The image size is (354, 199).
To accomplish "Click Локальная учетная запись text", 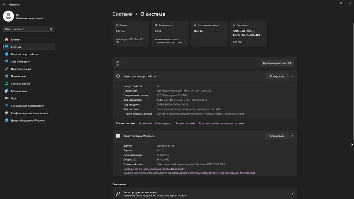I will [x=30, y=18].
